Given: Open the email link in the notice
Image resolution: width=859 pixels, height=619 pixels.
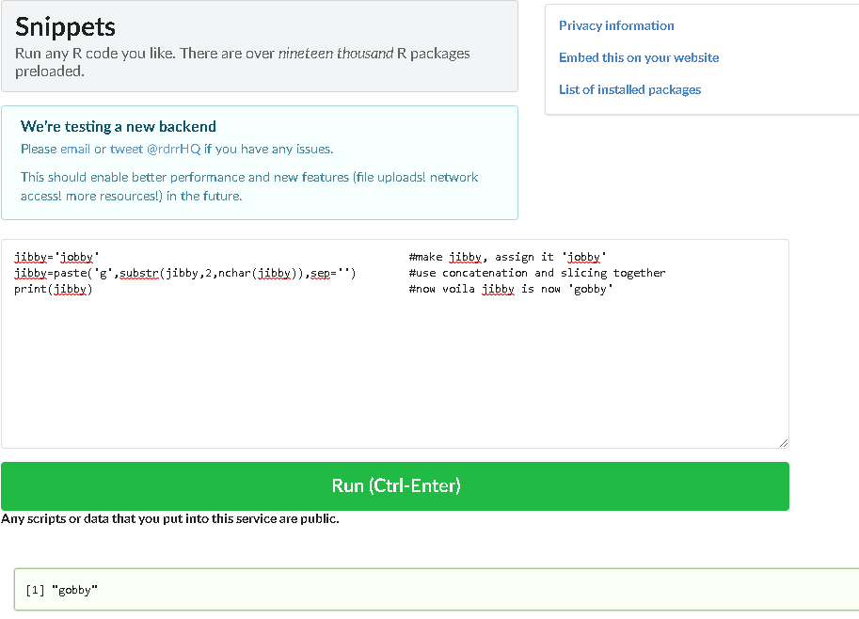Looking at the screenshot, I should coord(74,149).
